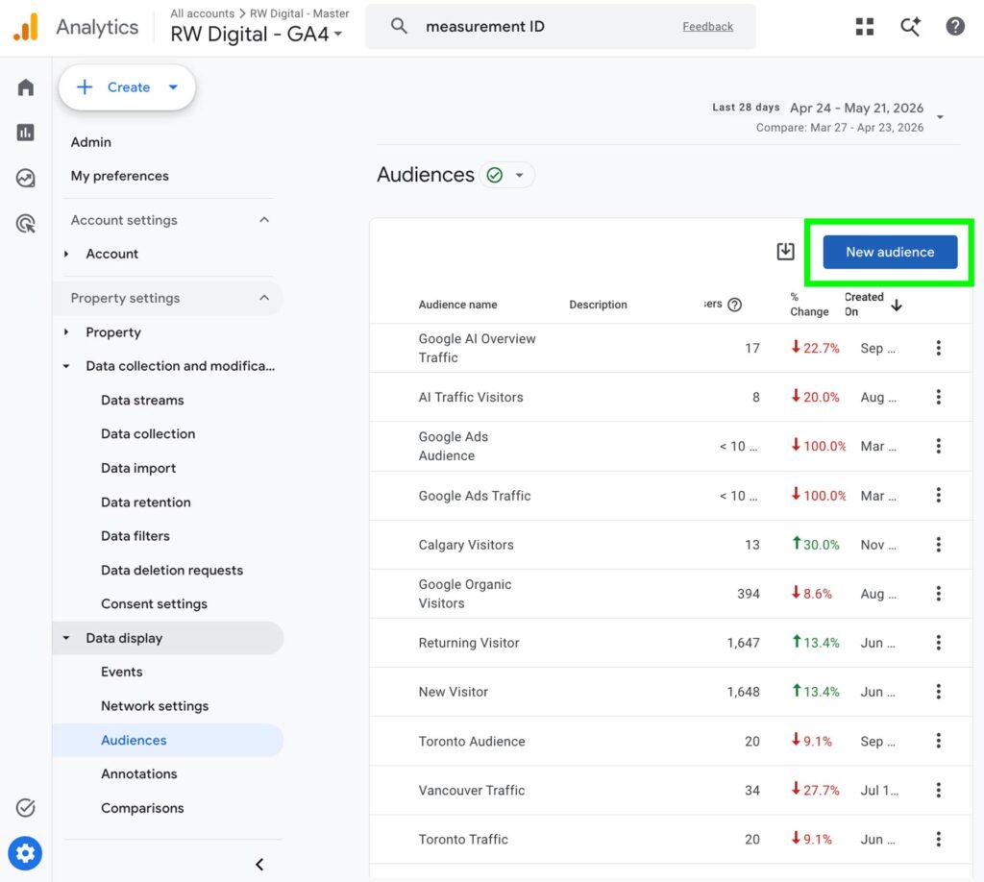Open the Explore icon in left rail
The height and width of the screenshot is (882, 984).
26,178
